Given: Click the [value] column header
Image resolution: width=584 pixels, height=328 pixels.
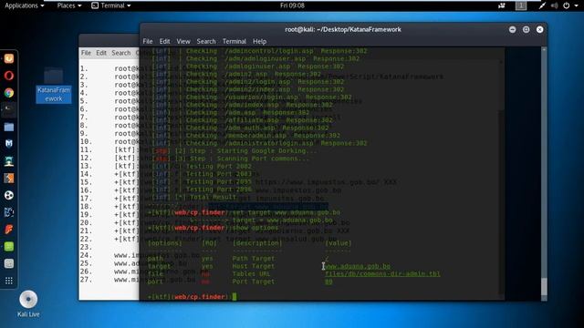Looking at the screenshot, I should (x=339, y=243).
